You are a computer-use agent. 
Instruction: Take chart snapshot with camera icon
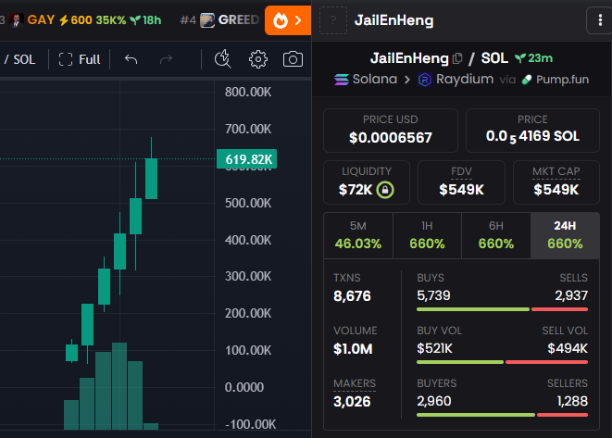[x=293, y=59]
